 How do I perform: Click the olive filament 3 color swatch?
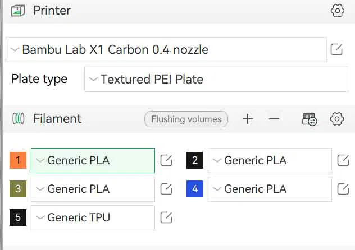(x=18, y=189)
